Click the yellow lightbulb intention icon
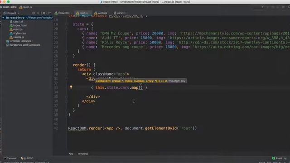The image size is (290, 163). pyautogui.click(x=71, y=87)
